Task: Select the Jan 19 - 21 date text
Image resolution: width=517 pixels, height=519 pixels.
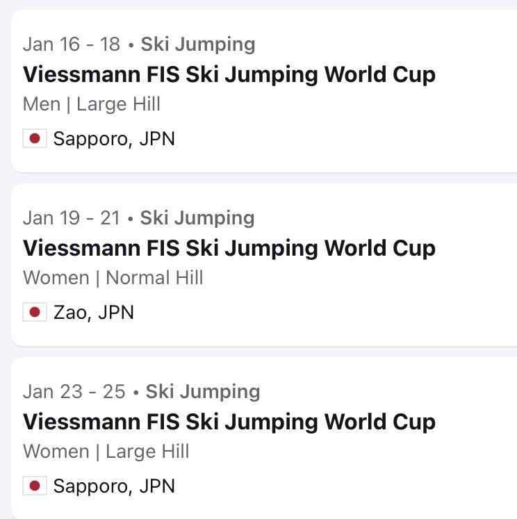Action: (x=72, y=218)
